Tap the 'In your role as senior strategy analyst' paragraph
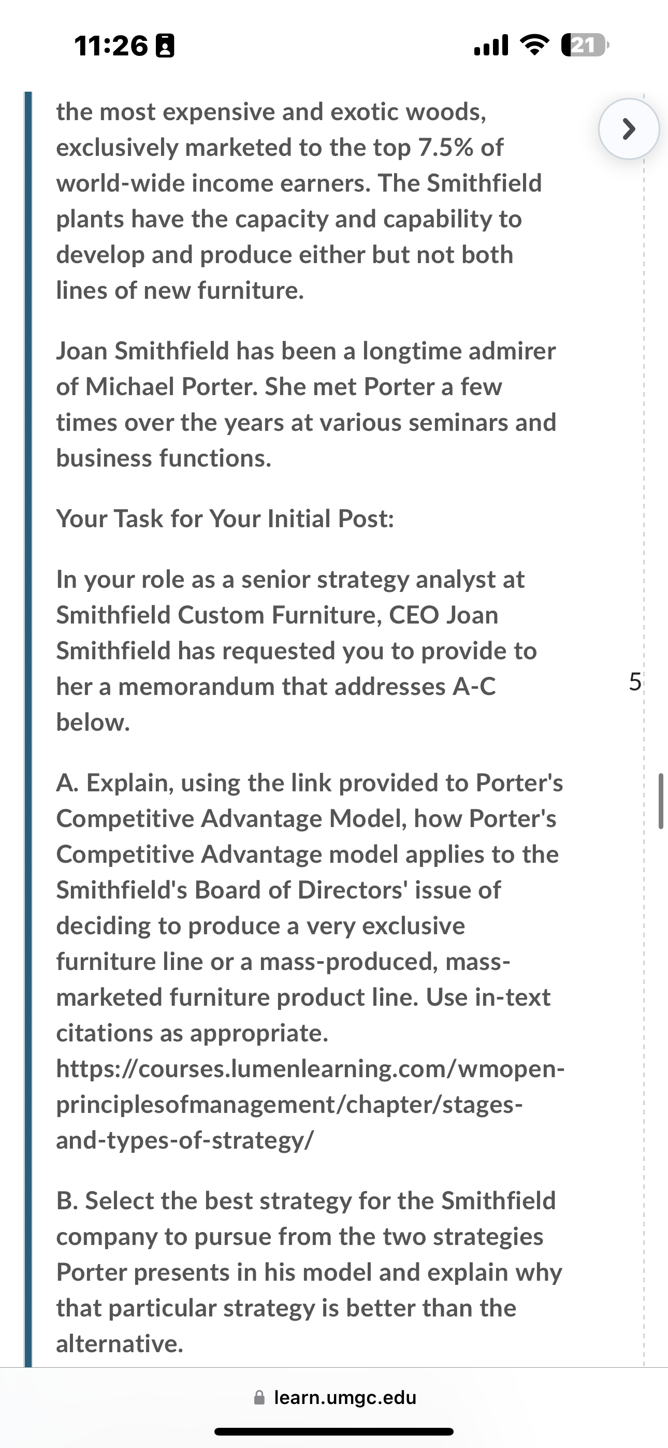Image resolution: width=668 pixels, height=1448 pixels. click(x=296, y=650)
